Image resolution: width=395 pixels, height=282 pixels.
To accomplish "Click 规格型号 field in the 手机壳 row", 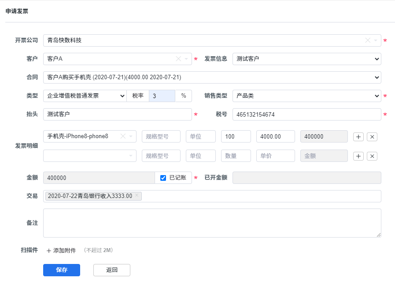I will coord(161,136).
